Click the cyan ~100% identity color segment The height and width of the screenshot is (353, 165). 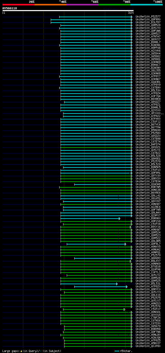pos(146,5)
